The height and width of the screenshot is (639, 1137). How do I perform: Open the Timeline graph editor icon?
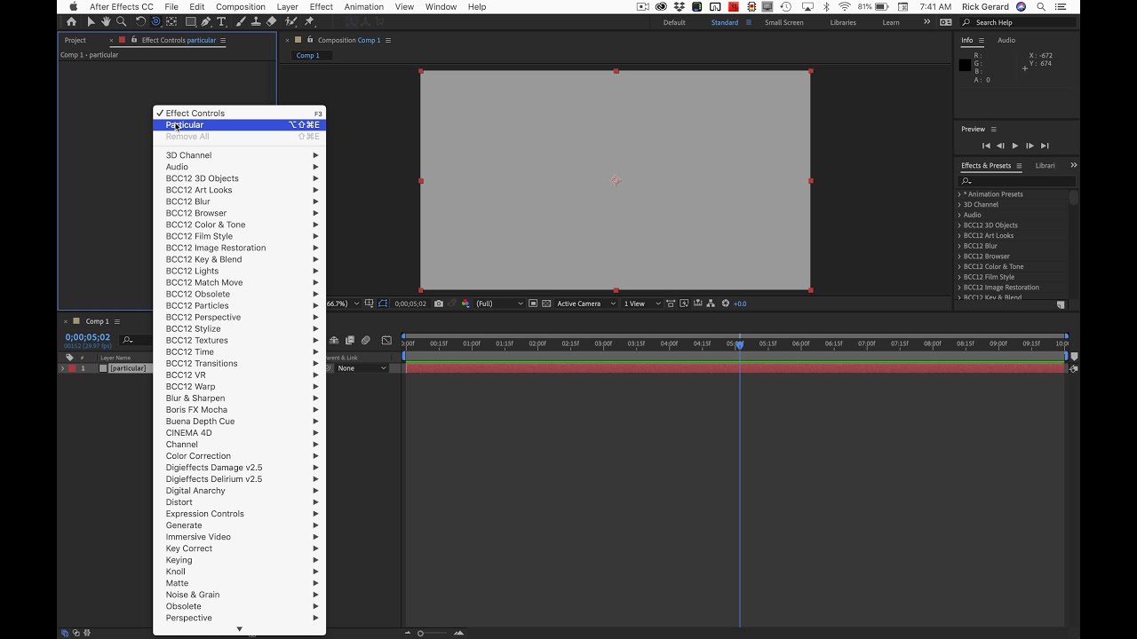(x=386, y=341)
